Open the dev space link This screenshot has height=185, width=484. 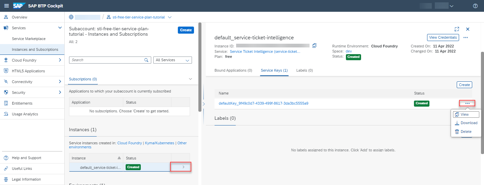(x=349, y=51)
